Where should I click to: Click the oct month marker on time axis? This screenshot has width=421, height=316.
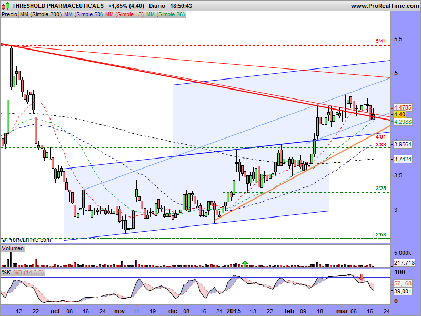55,311
